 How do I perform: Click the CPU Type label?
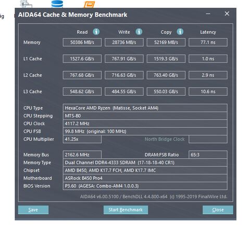tap(33, 108)
